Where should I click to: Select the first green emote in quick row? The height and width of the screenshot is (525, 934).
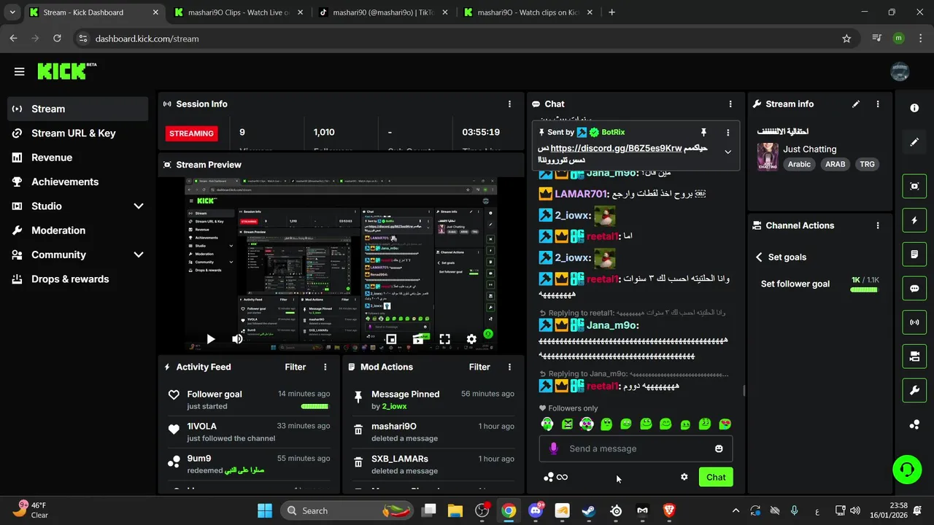coord(547,424)
